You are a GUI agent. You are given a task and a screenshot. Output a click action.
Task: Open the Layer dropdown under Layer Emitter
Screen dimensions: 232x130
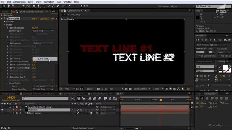(x=43, y=86)
